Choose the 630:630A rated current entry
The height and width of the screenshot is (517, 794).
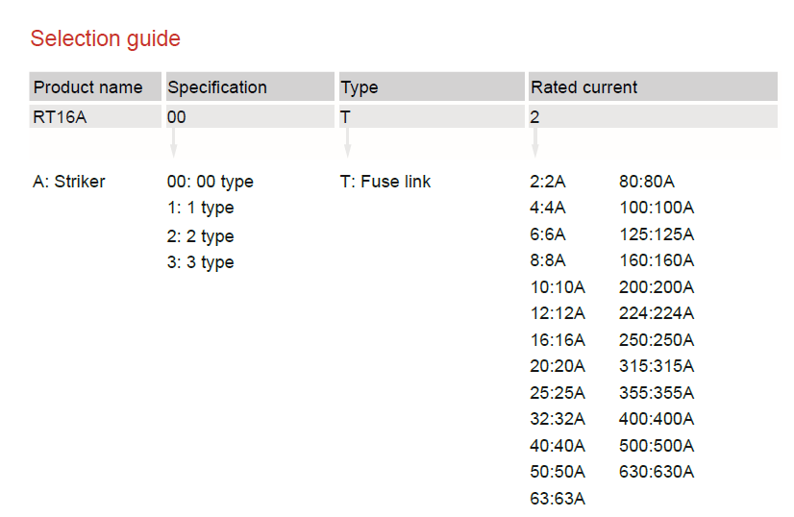coord(658,472)
